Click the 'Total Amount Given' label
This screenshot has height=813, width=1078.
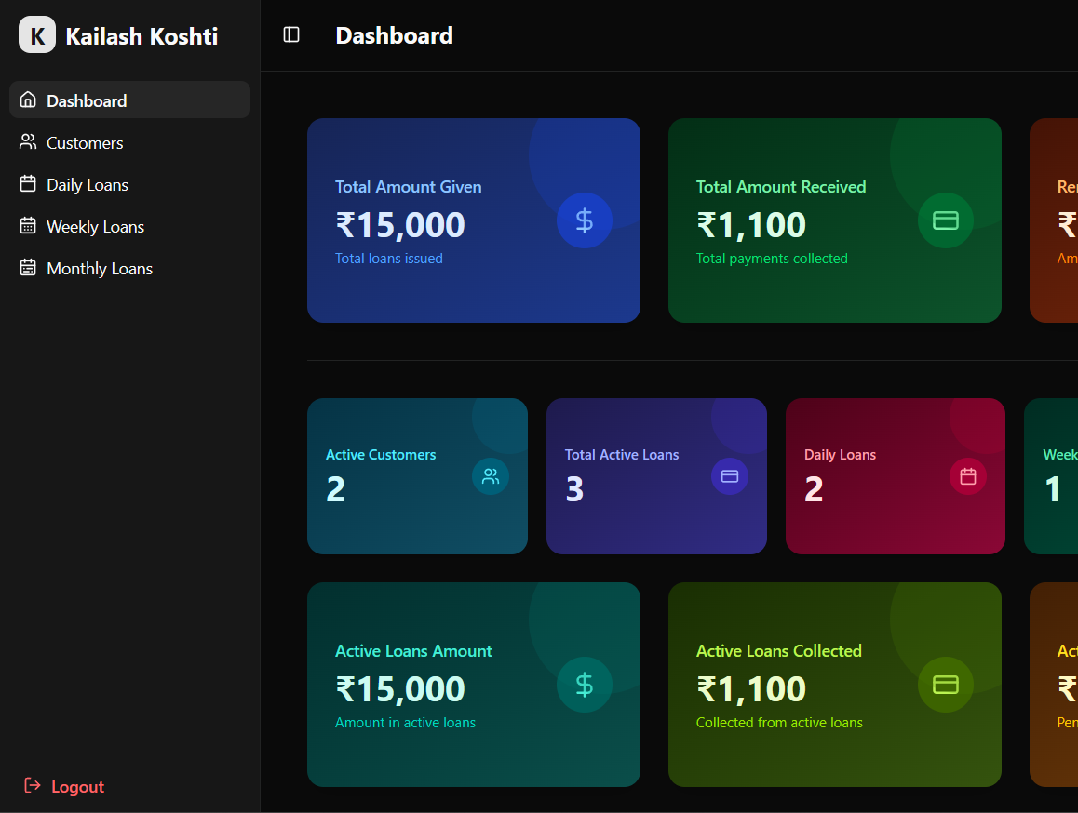409,187
